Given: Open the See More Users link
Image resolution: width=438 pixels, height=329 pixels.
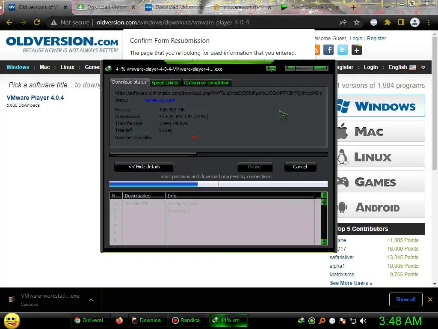Looking at the screenshot, I should [x=351, y=283].
